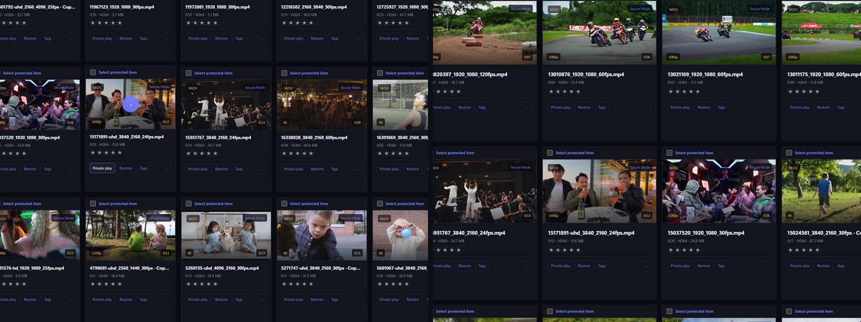Select the 5260135-uhd_4096_2160_30fps.mp4 checkbox
This screenshot has width=861, height=322.
[188, 204]
